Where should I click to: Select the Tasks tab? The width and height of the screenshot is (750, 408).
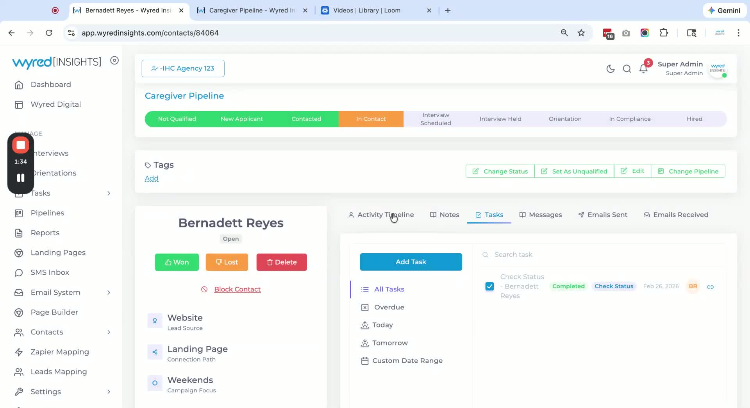pos(489,215)
